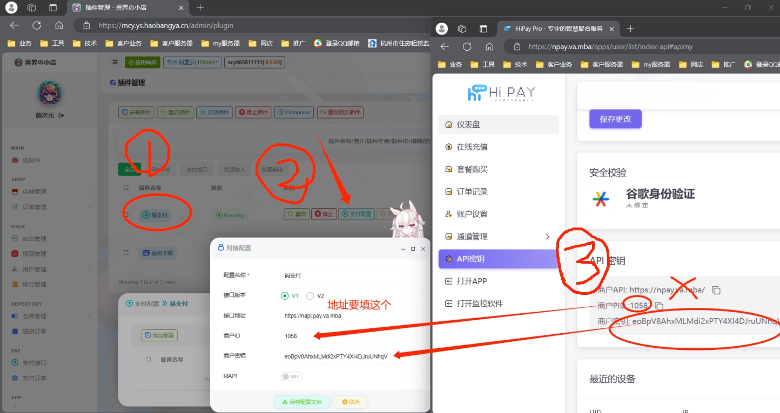
Task: Switch to the 货源接入 plugin filter tab
Action: click(234, 169)
